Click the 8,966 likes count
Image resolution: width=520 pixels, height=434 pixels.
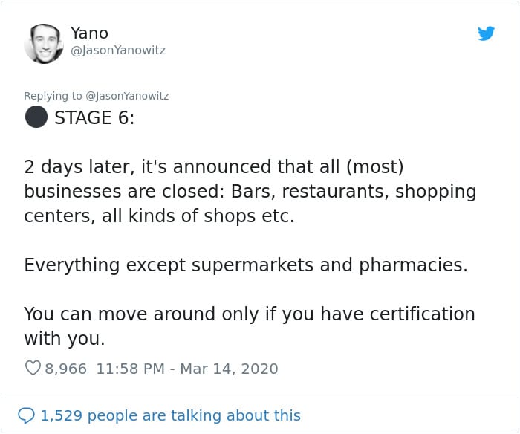point(65,369)
